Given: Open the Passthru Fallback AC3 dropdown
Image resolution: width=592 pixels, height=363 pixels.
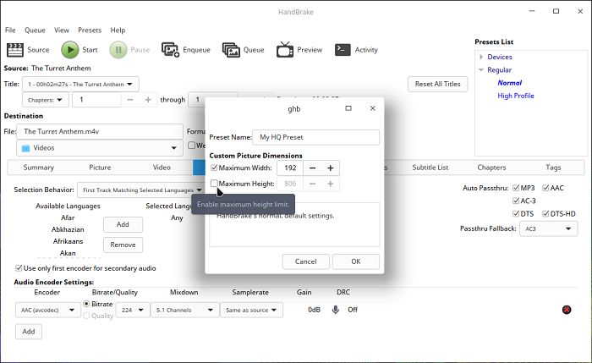Looking at the screenshot, I should point(547,229).
